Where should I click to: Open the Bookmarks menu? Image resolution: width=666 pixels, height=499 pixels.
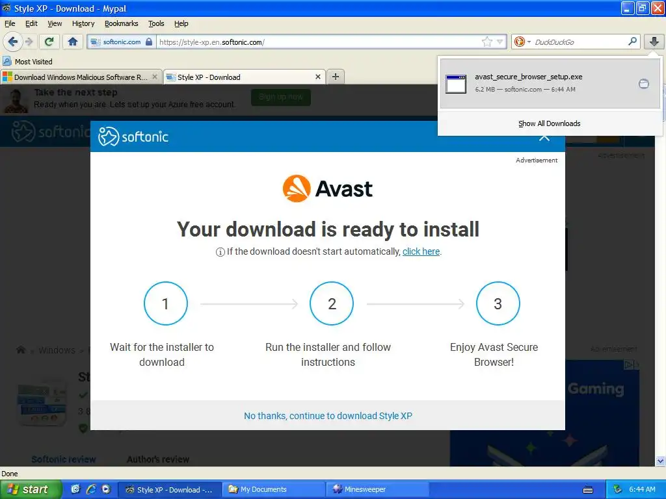(x=122, y=23)
